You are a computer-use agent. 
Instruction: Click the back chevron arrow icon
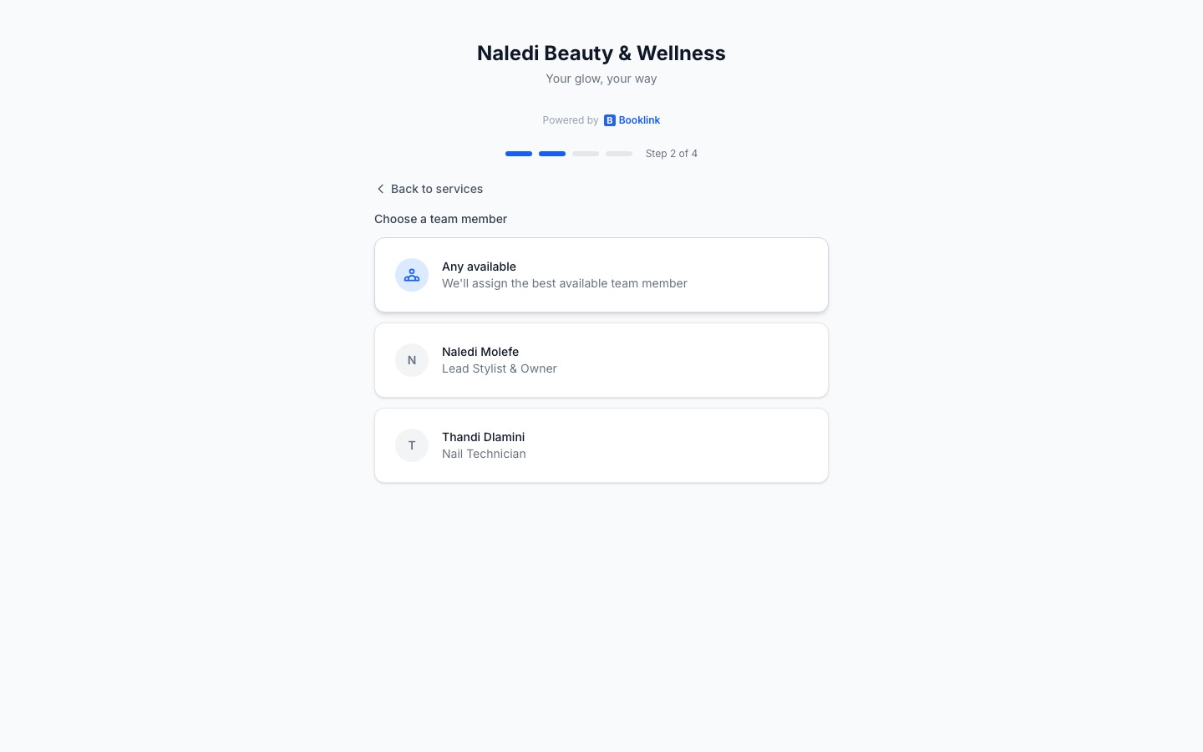[380, 189]
